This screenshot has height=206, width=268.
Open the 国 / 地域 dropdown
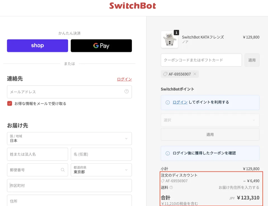70,139
